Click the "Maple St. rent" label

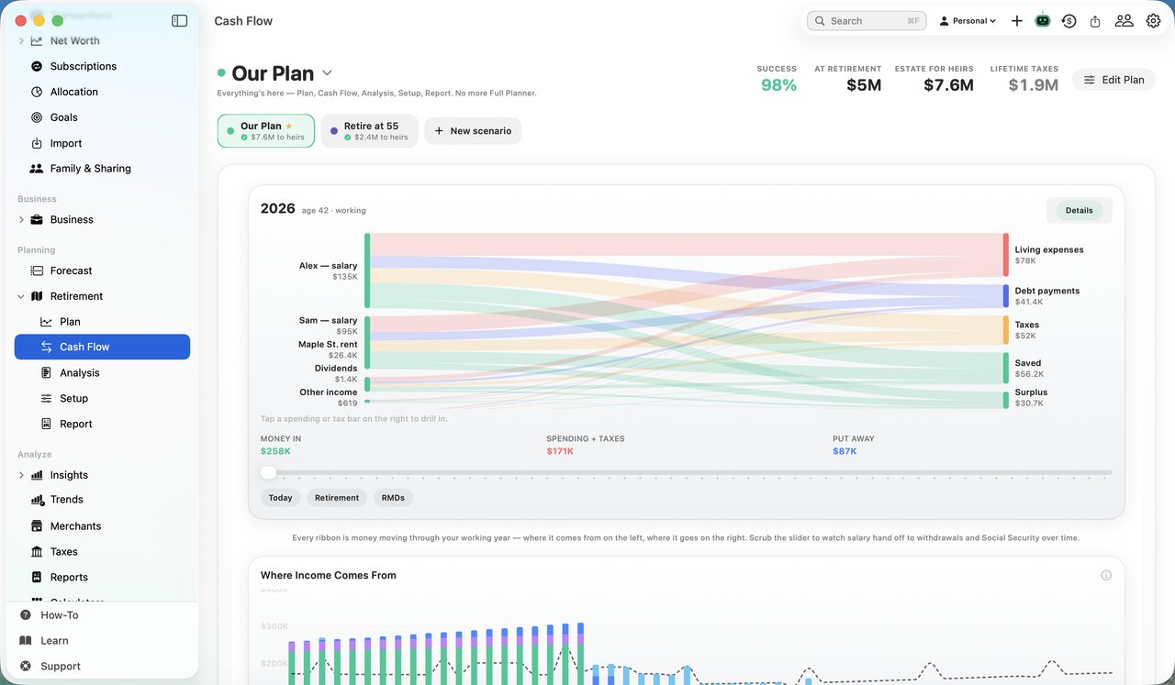pos(328,345)
